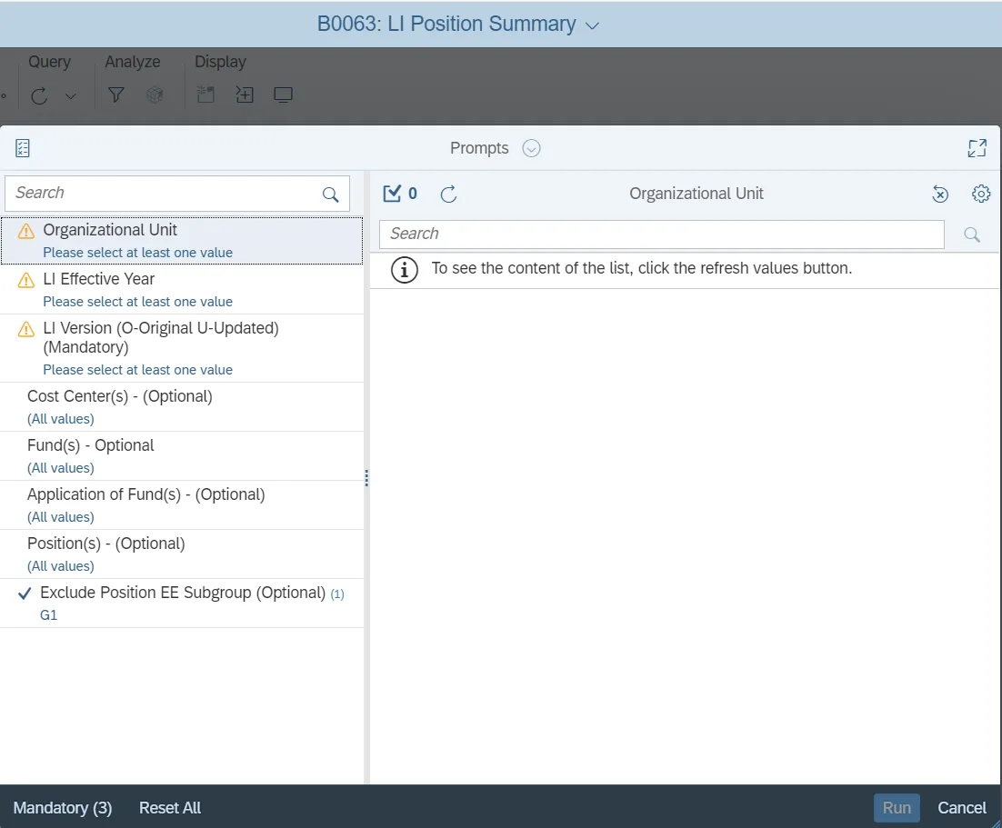The width and height of the screenshot is (1002, 828).
Task: Expand the Prompts dialog to full screen
Action: (x=977, y=148)
